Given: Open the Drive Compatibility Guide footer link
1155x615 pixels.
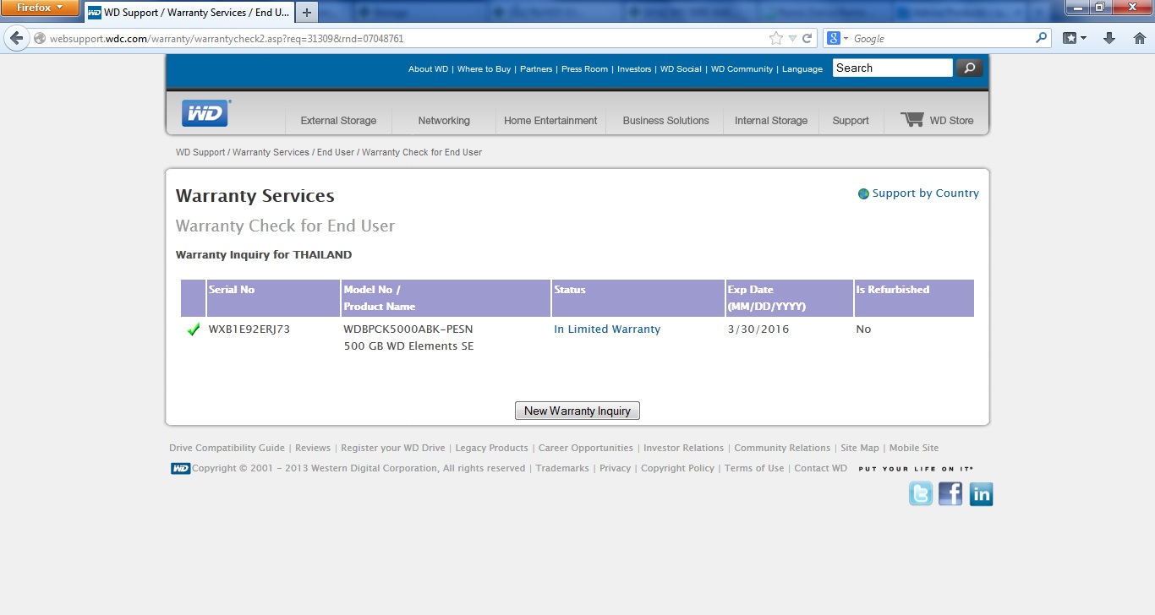Looking at the screenshot, I should (227, 448).
